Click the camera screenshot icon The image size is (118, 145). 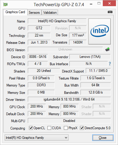(x=110, y=12)
